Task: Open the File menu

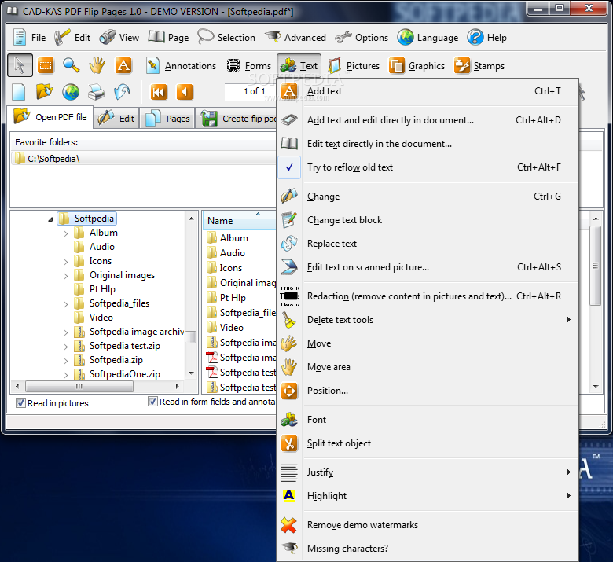Action: click(30, 38)
